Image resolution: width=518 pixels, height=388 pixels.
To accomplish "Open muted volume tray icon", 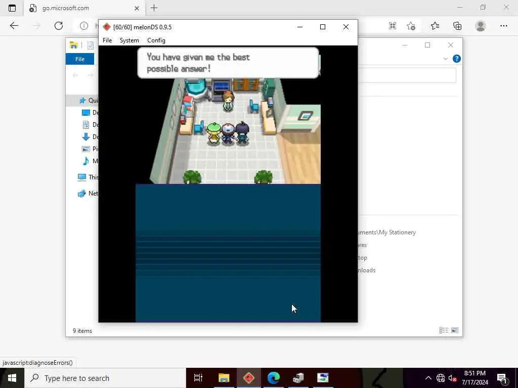I will 452,378.
